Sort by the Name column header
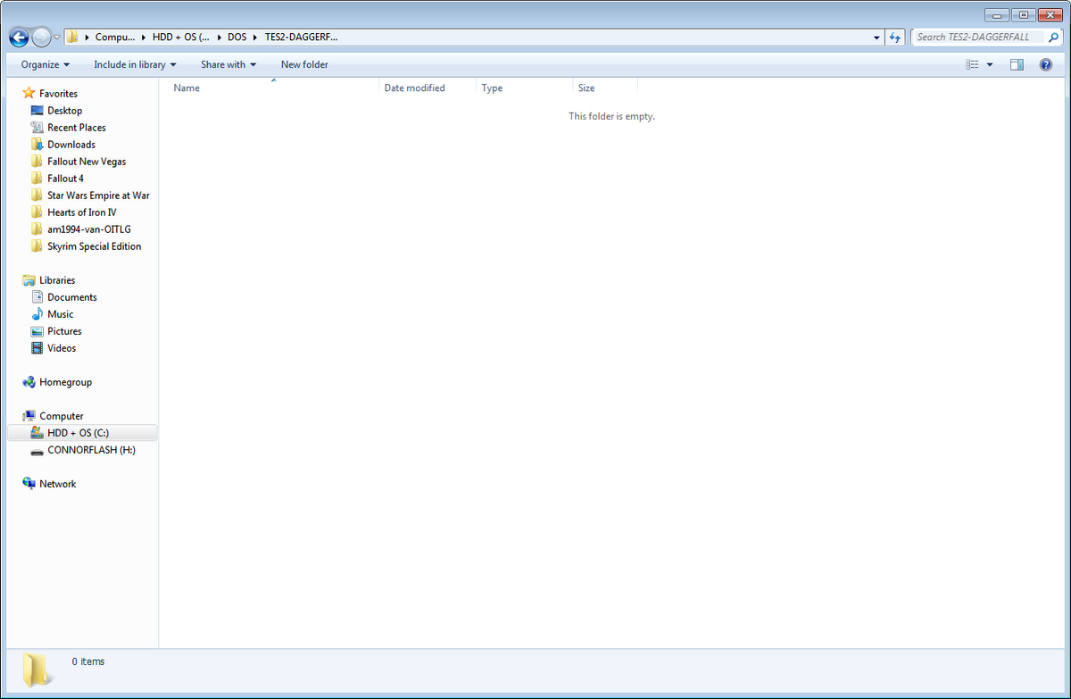This screenshot has height=699, width=1071. pyautogui.click(x=187, y=87)
